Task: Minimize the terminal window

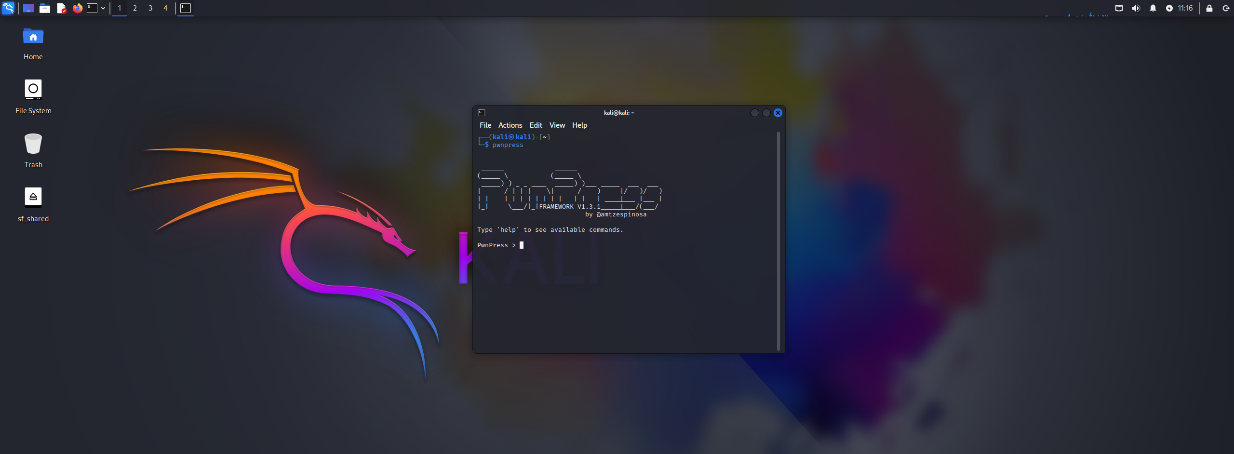Action: [x=755, y=113]
